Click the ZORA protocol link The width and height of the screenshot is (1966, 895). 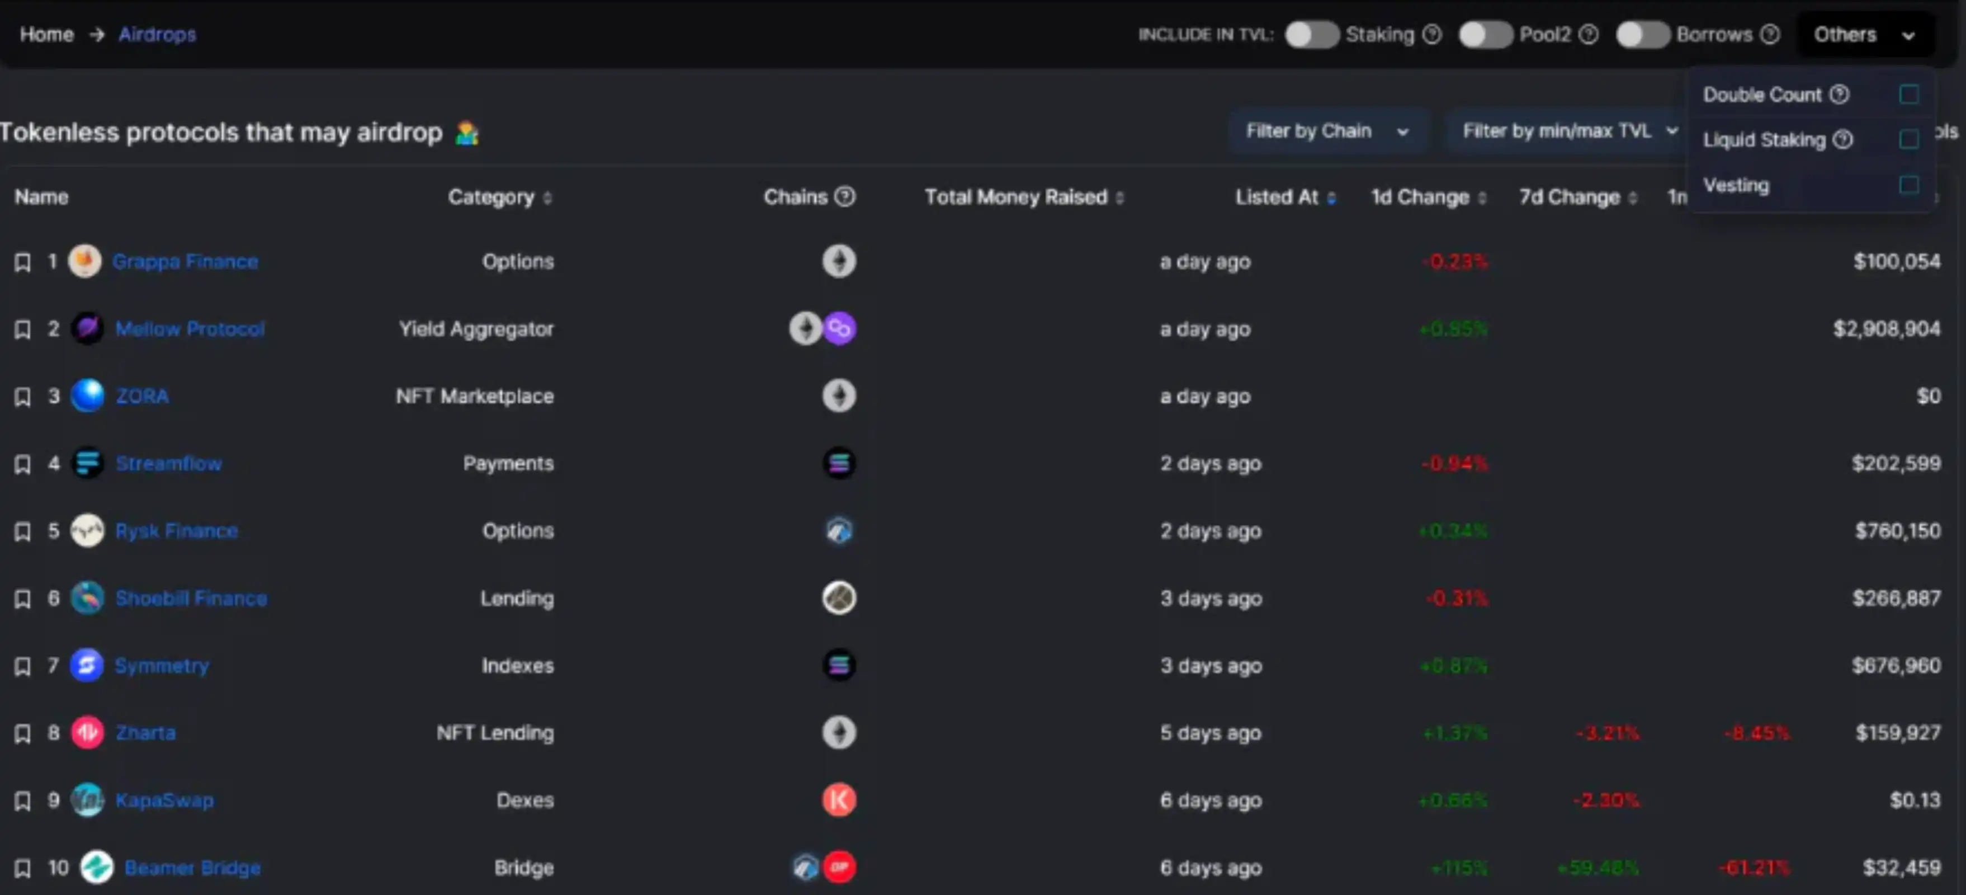tap(141, 395)
